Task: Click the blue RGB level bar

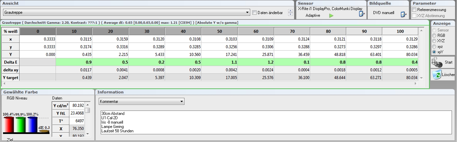Action: [x=32, y=125]
